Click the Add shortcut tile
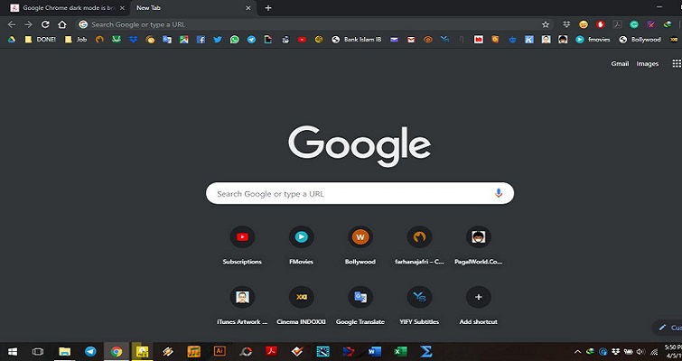Image resolution: width=682 pixels, height=361 pixels. [478, 297]
